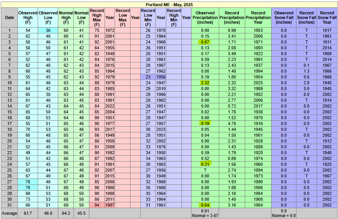The height and width of the screenshot is (219, 338).
Task: Click record snow fall 0.6 on date 9
Action: [x=307, y=77]
